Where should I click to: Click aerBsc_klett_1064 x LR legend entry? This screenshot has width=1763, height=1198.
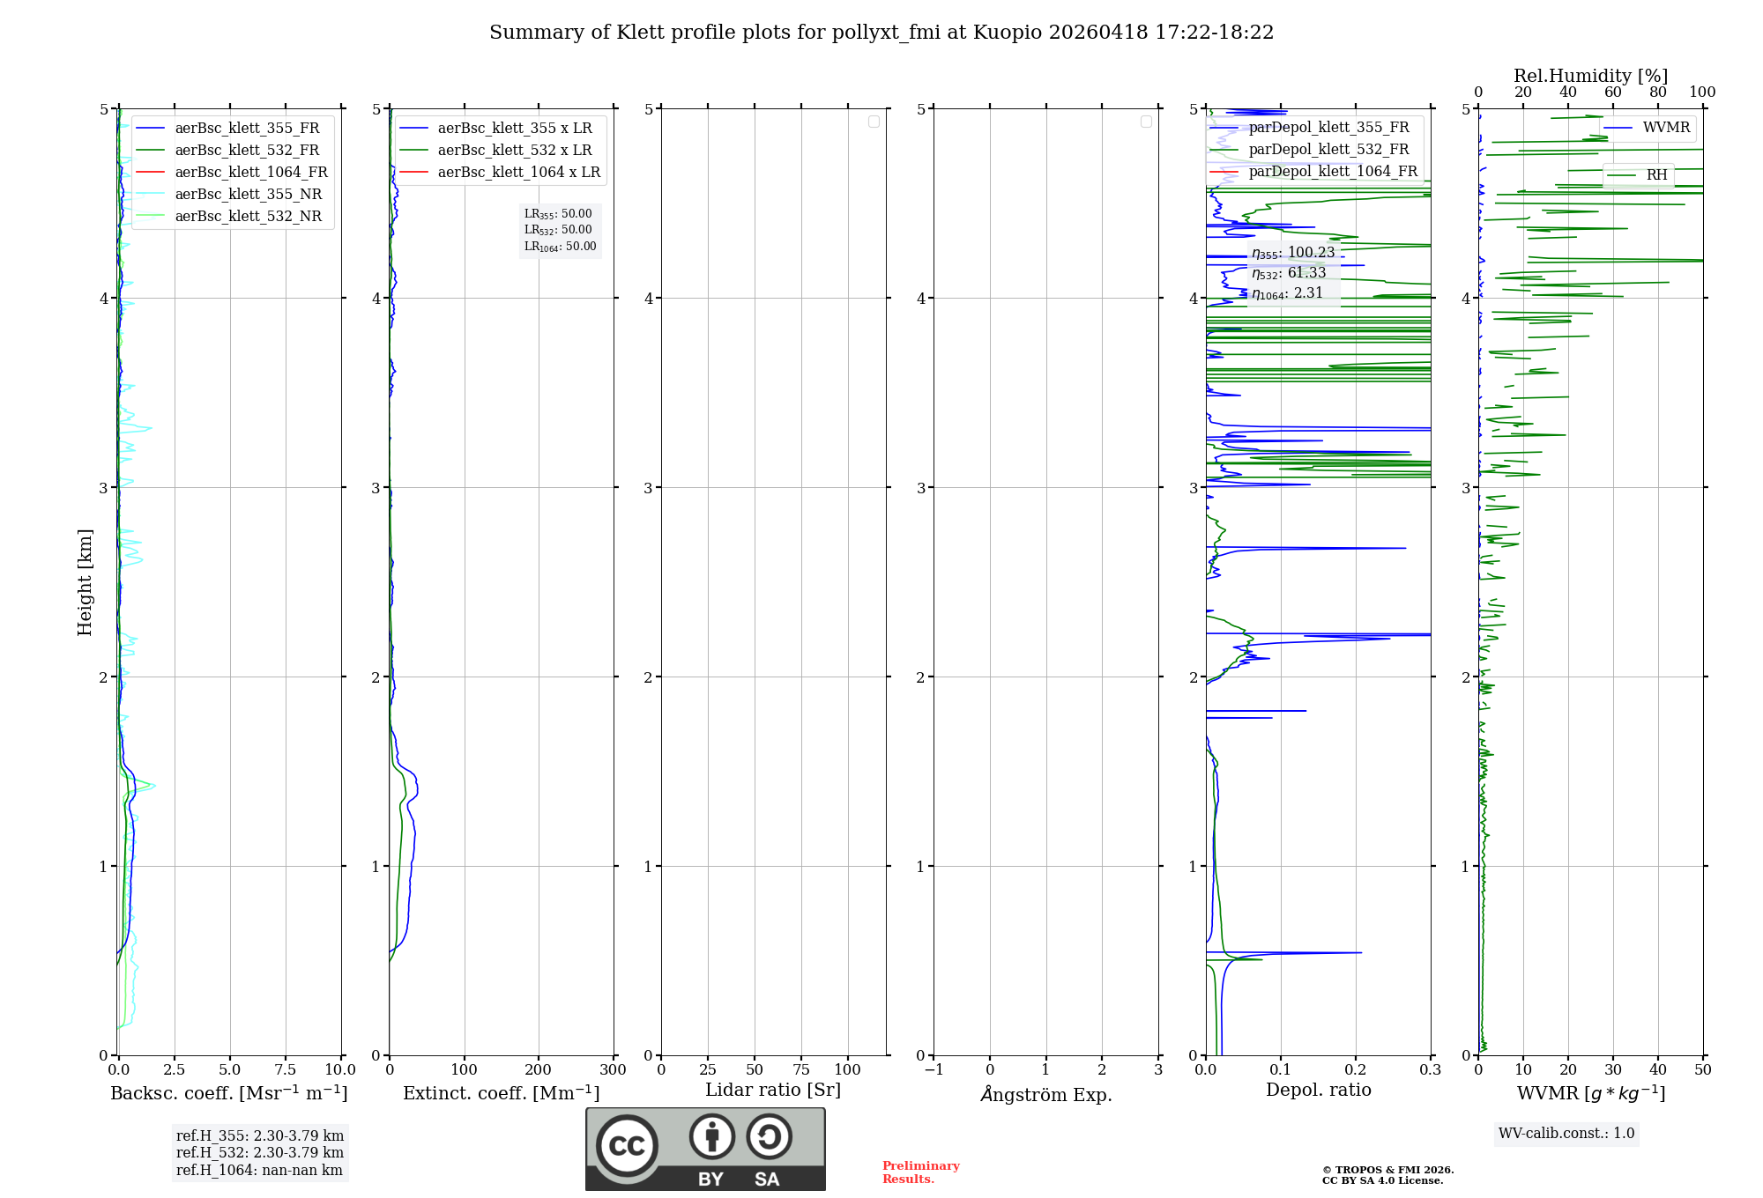(x=518, y=173)
